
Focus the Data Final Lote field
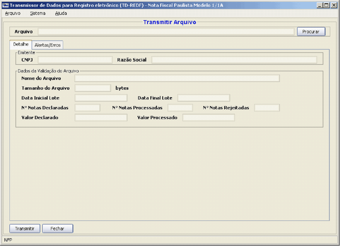pos(204,98)
